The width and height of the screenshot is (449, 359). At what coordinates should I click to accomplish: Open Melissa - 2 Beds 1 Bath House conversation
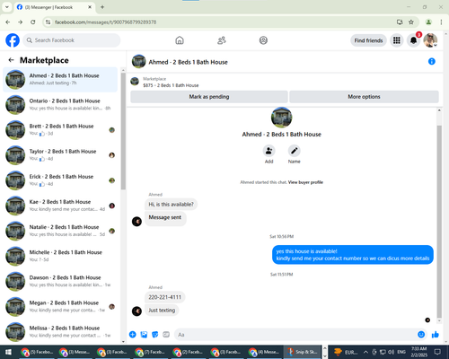(x=60, y=331)
